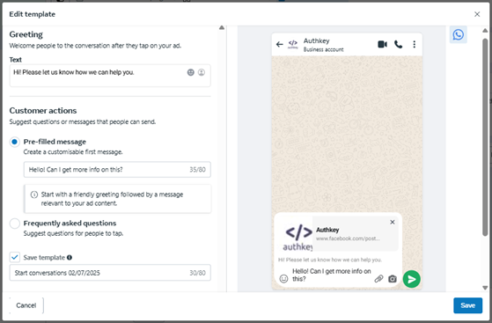Dismiss the Authkey link card in preview

(393, 222)
